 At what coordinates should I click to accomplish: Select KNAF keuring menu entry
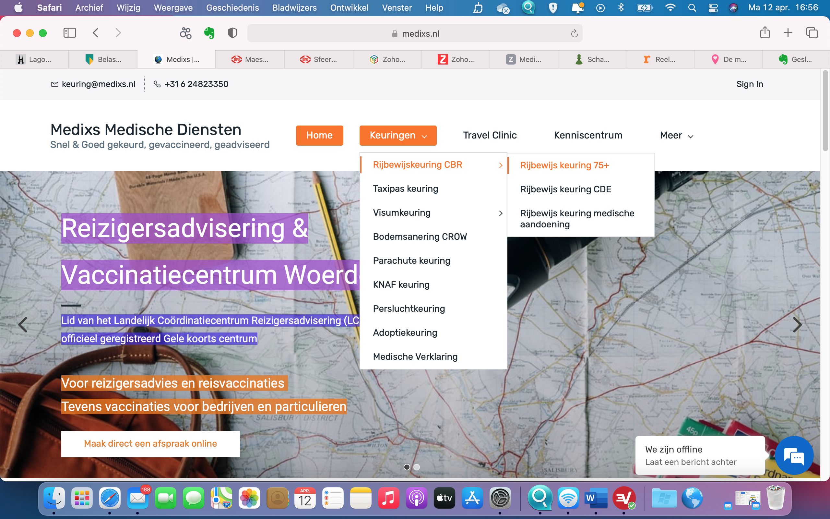point(433,285)
